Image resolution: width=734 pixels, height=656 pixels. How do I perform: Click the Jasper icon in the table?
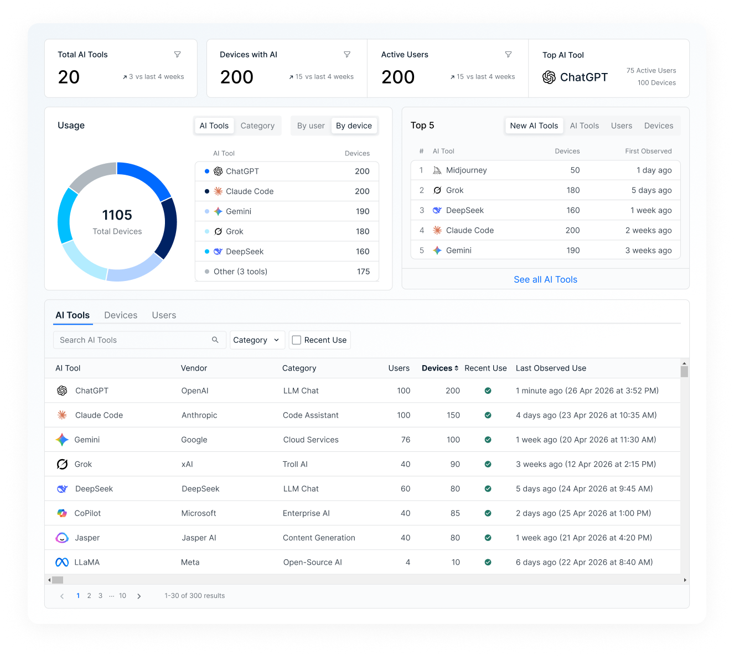[62, 538]
